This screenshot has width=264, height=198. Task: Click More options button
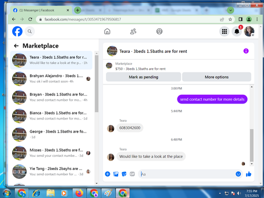216,77
